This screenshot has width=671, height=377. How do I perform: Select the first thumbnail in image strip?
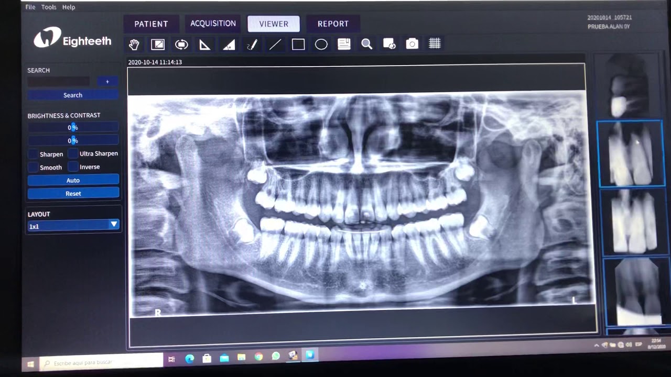(627, 86)
